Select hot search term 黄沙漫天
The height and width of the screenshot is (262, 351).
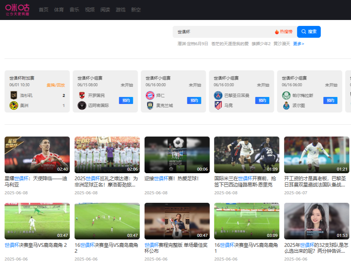coord(282,44)
